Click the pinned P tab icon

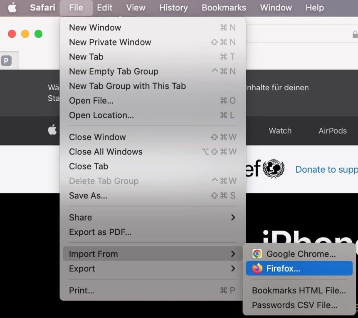pyautogui.click(x=6, y=61)
